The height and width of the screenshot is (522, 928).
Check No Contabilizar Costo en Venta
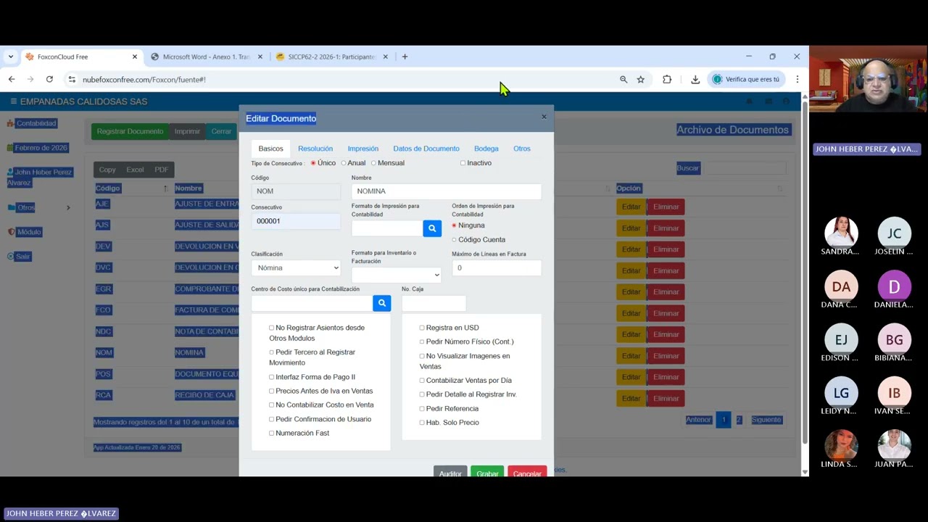click(272, 405)
